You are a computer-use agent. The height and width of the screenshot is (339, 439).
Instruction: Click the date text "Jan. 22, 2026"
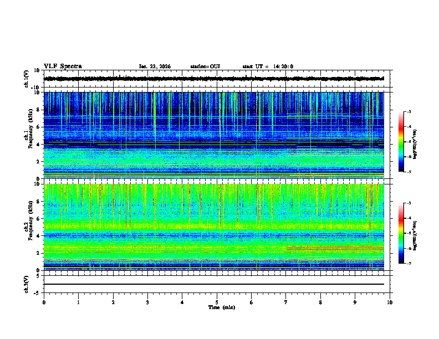(x=155, y=66)
